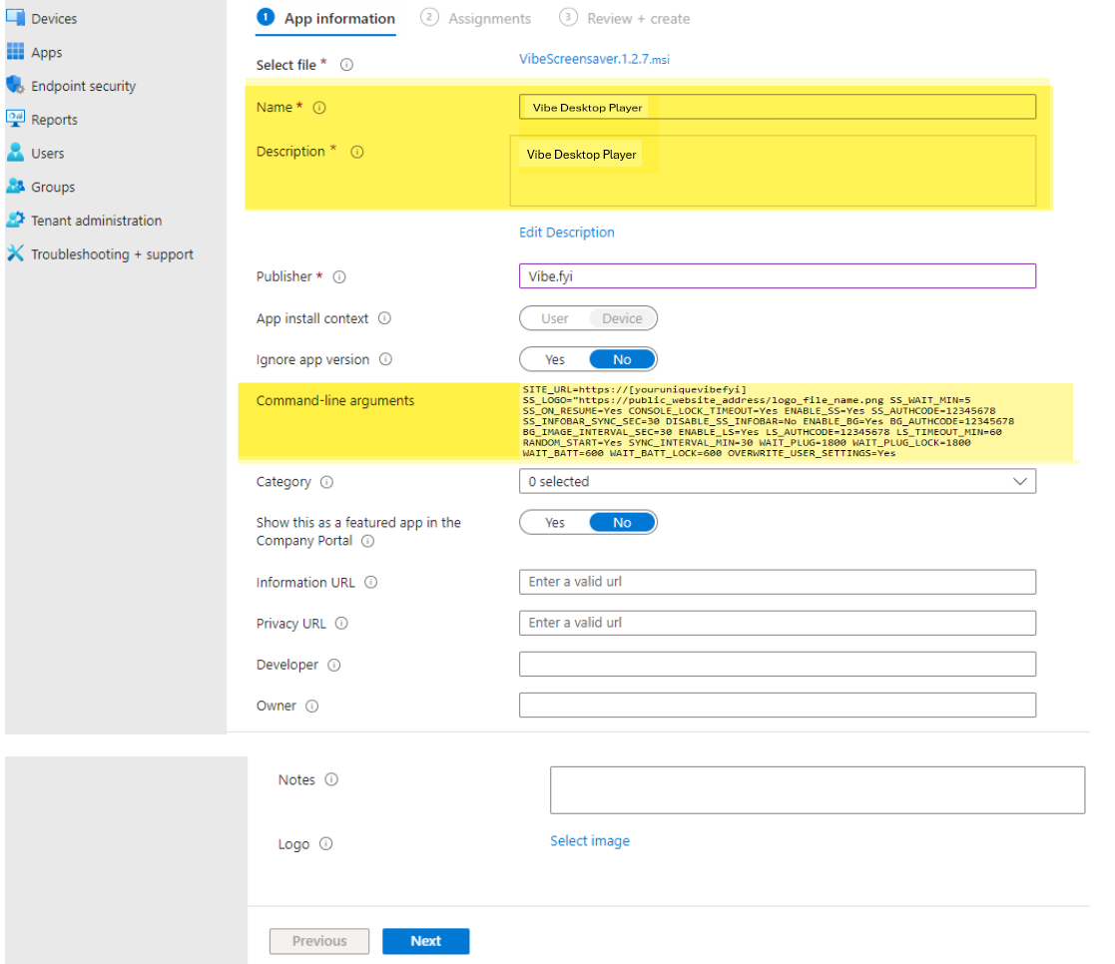The height and width of the screenshot is (964, 1115).
Task: Switch to Review + create step
Action: pyautogui.click(x=624, y=19)
